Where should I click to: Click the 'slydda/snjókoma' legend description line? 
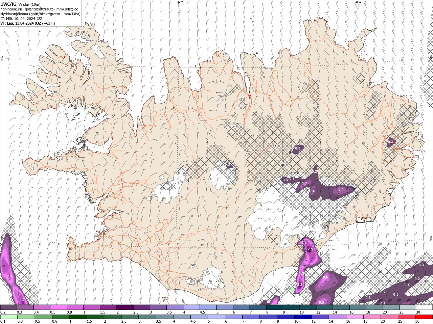tap(41, 14)
